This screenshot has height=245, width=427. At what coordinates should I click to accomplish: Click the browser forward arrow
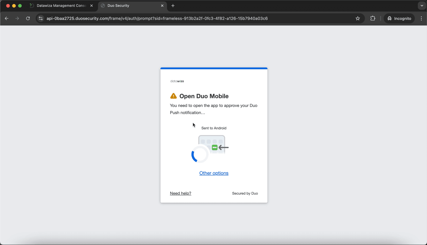click(17, 18)
